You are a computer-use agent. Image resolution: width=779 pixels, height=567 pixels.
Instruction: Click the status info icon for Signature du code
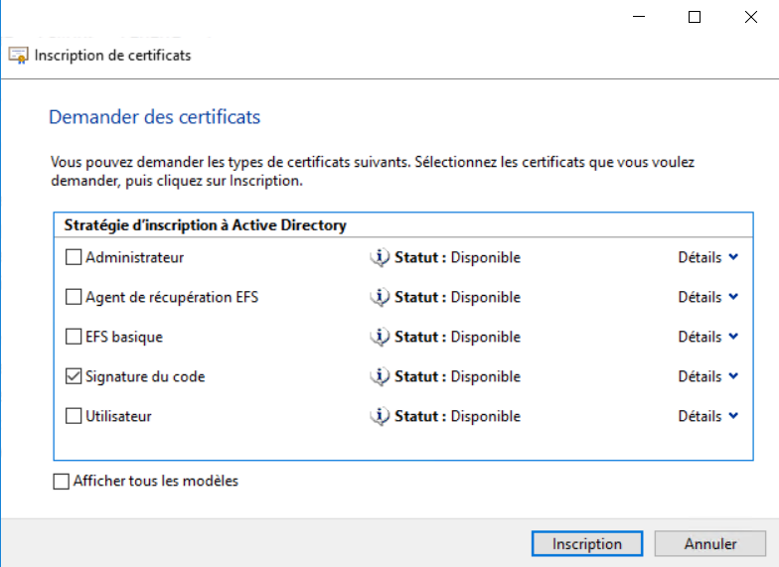coord(379,376)
